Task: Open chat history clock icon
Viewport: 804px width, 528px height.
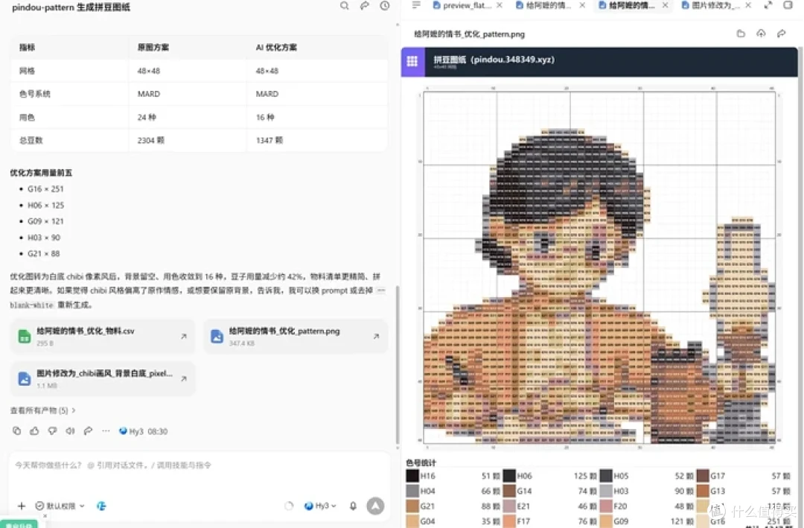Action: click(385, 6)
